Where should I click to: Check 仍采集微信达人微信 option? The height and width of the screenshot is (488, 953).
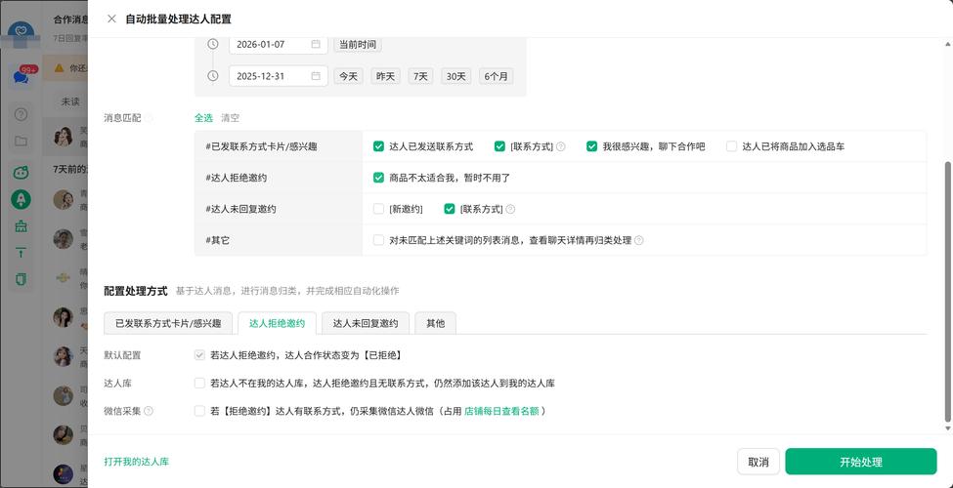point(199,411)
